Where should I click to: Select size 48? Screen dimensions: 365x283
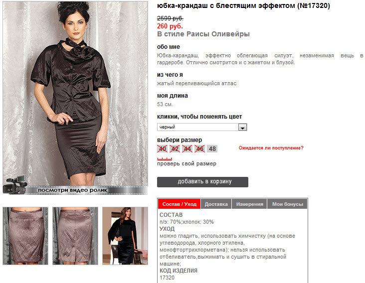point(212,149)
